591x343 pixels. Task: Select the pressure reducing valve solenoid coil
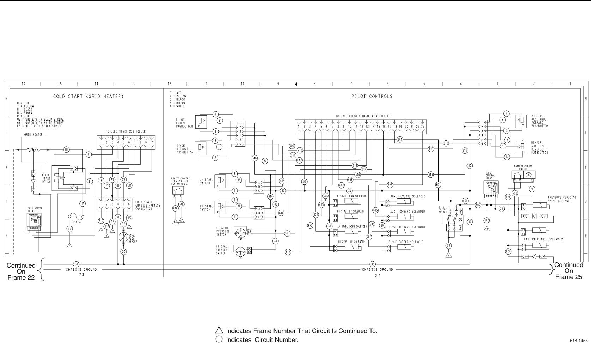coord(541,205)
